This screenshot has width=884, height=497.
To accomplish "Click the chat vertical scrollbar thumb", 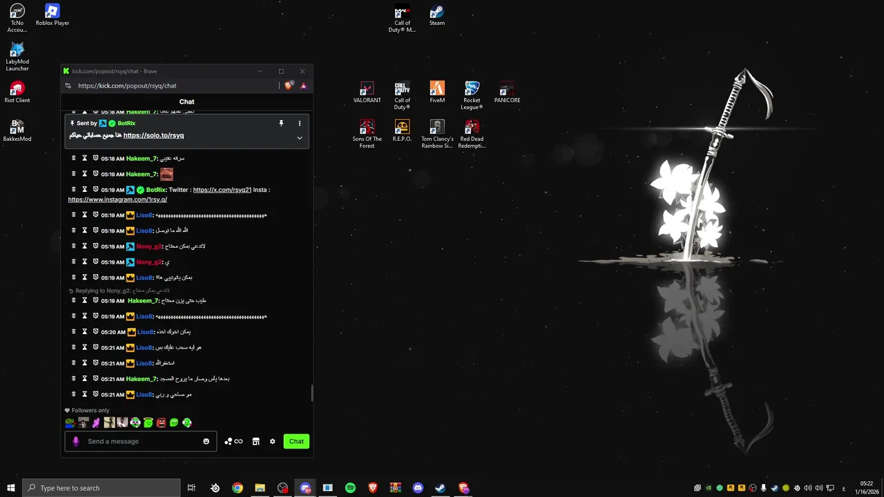I will tap(311, 393).
